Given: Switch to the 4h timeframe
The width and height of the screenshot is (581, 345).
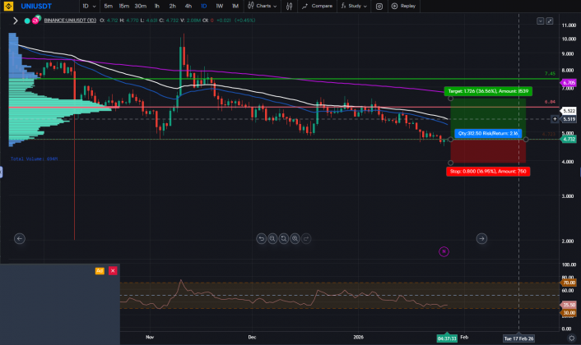Looking at the screenshot, I should (x=188, y=6).
